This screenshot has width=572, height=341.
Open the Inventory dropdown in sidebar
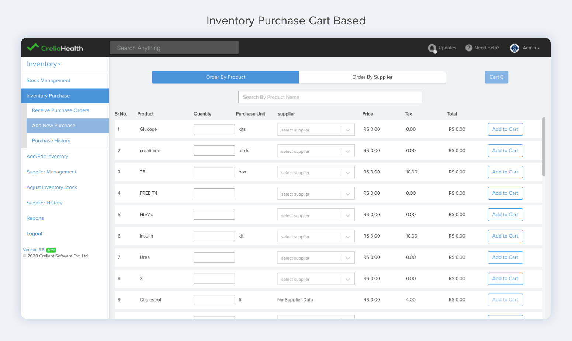coord(43,64)
